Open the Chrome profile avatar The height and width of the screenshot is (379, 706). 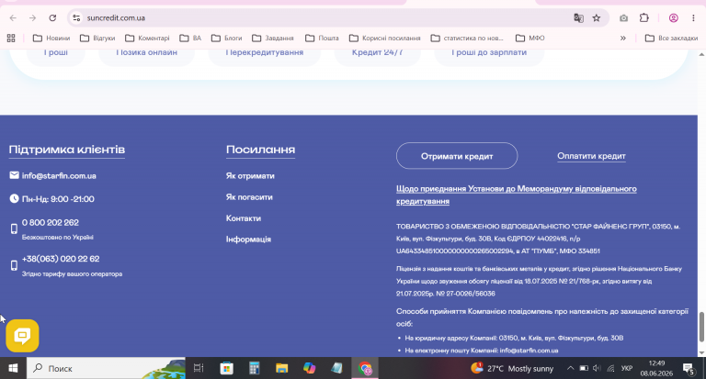(x=674, y=18)
